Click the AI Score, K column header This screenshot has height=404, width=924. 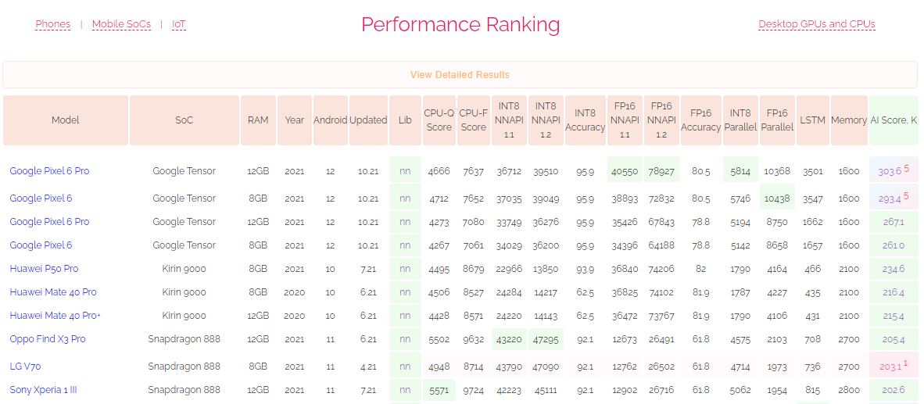point(894,120)
